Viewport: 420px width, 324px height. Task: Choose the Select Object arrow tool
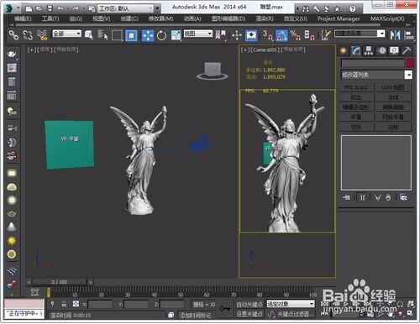pyautogui.click(x=89, y=35)
